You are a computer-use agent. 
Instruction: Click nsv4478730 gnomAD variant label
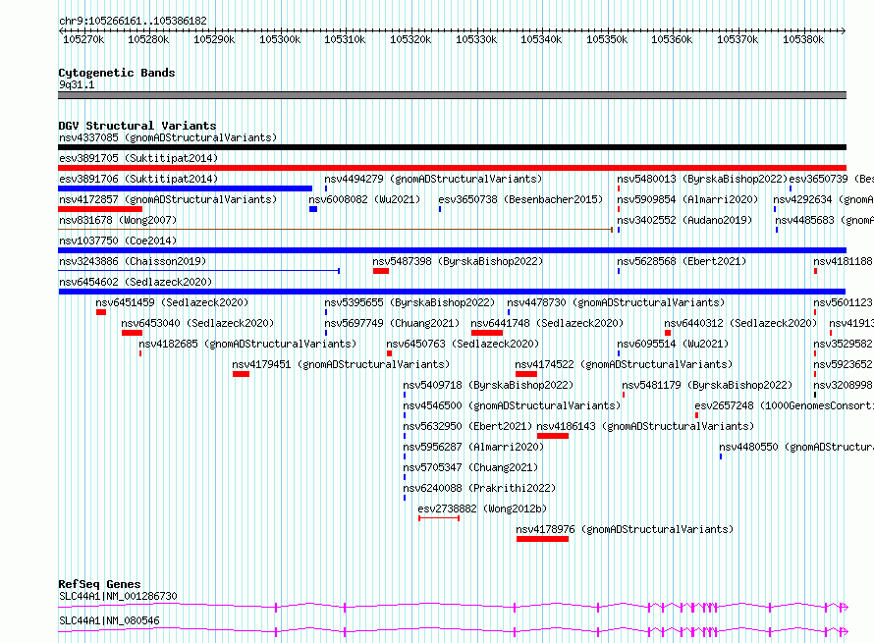tap(616, 302)
